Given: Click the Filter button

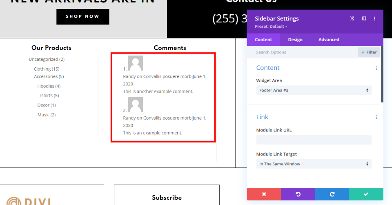Looking at the screenshot, I should click(x=369, y=52).
